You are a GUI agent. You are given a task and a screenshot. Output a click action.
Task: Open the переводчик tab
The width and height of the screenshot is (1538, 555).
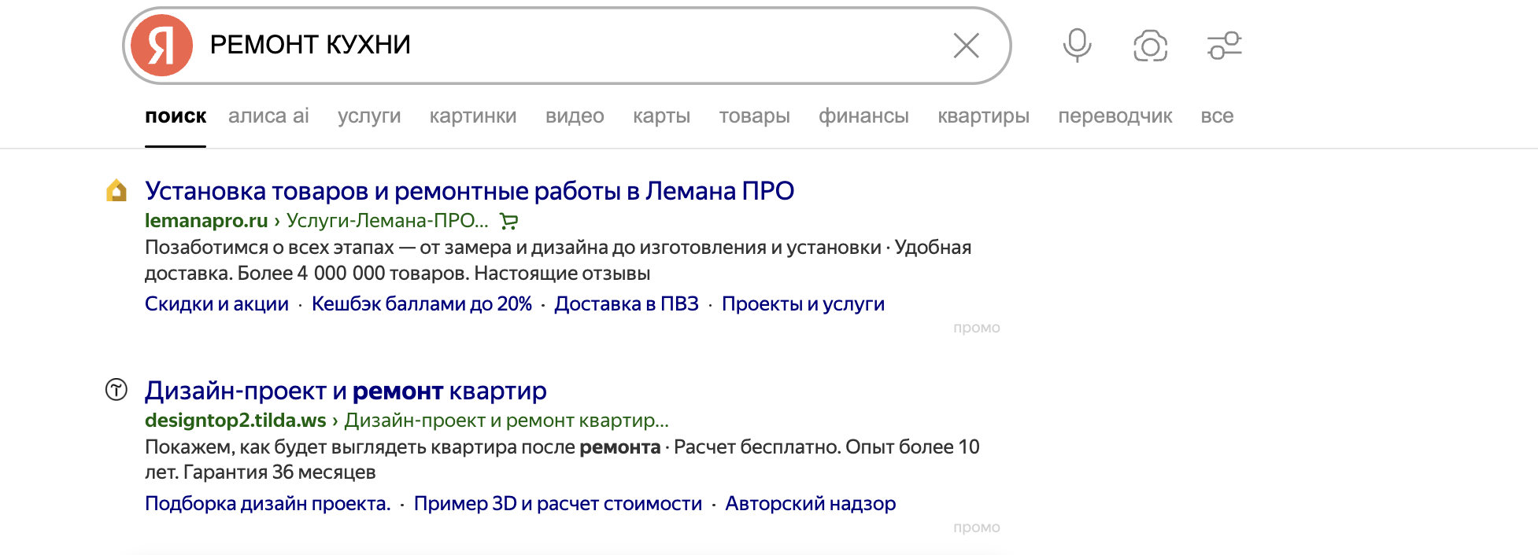[x=1115, y=116]
